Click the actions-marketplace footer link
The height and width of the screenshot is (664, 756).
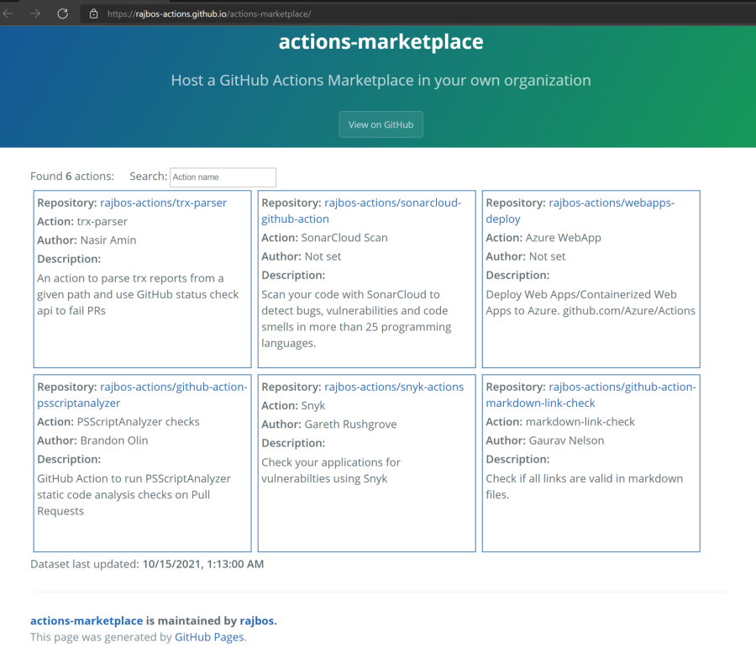(x=87, y=620)
